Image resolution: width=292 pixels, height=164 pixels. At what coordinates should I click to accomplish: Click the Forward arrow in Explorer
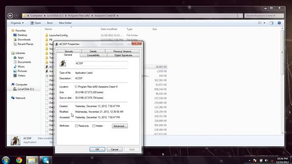click(16, 16)
